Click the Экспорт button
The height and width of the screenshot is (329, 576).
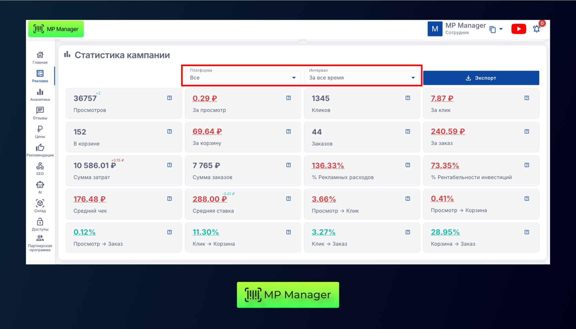[x=481, y=78]
